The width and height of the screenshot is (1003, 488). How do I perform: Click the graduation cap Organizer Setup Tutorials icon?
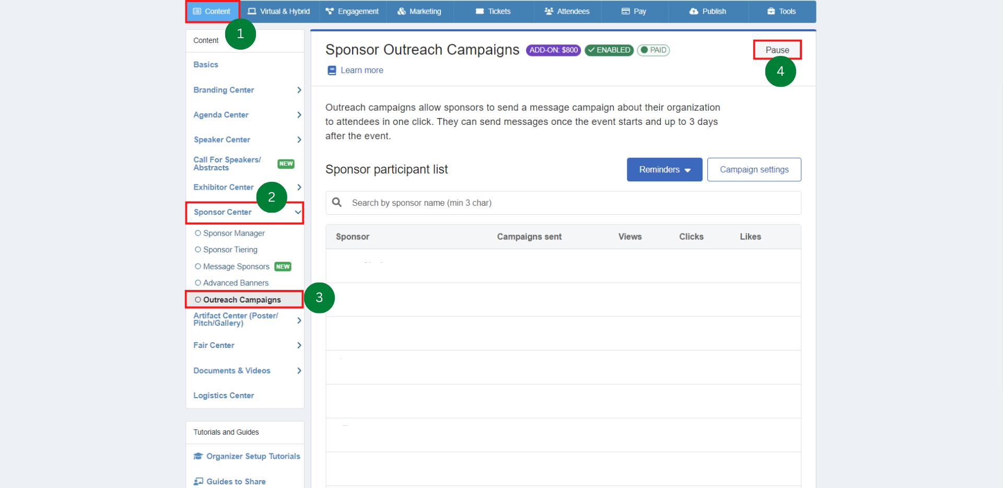point(198,456)
